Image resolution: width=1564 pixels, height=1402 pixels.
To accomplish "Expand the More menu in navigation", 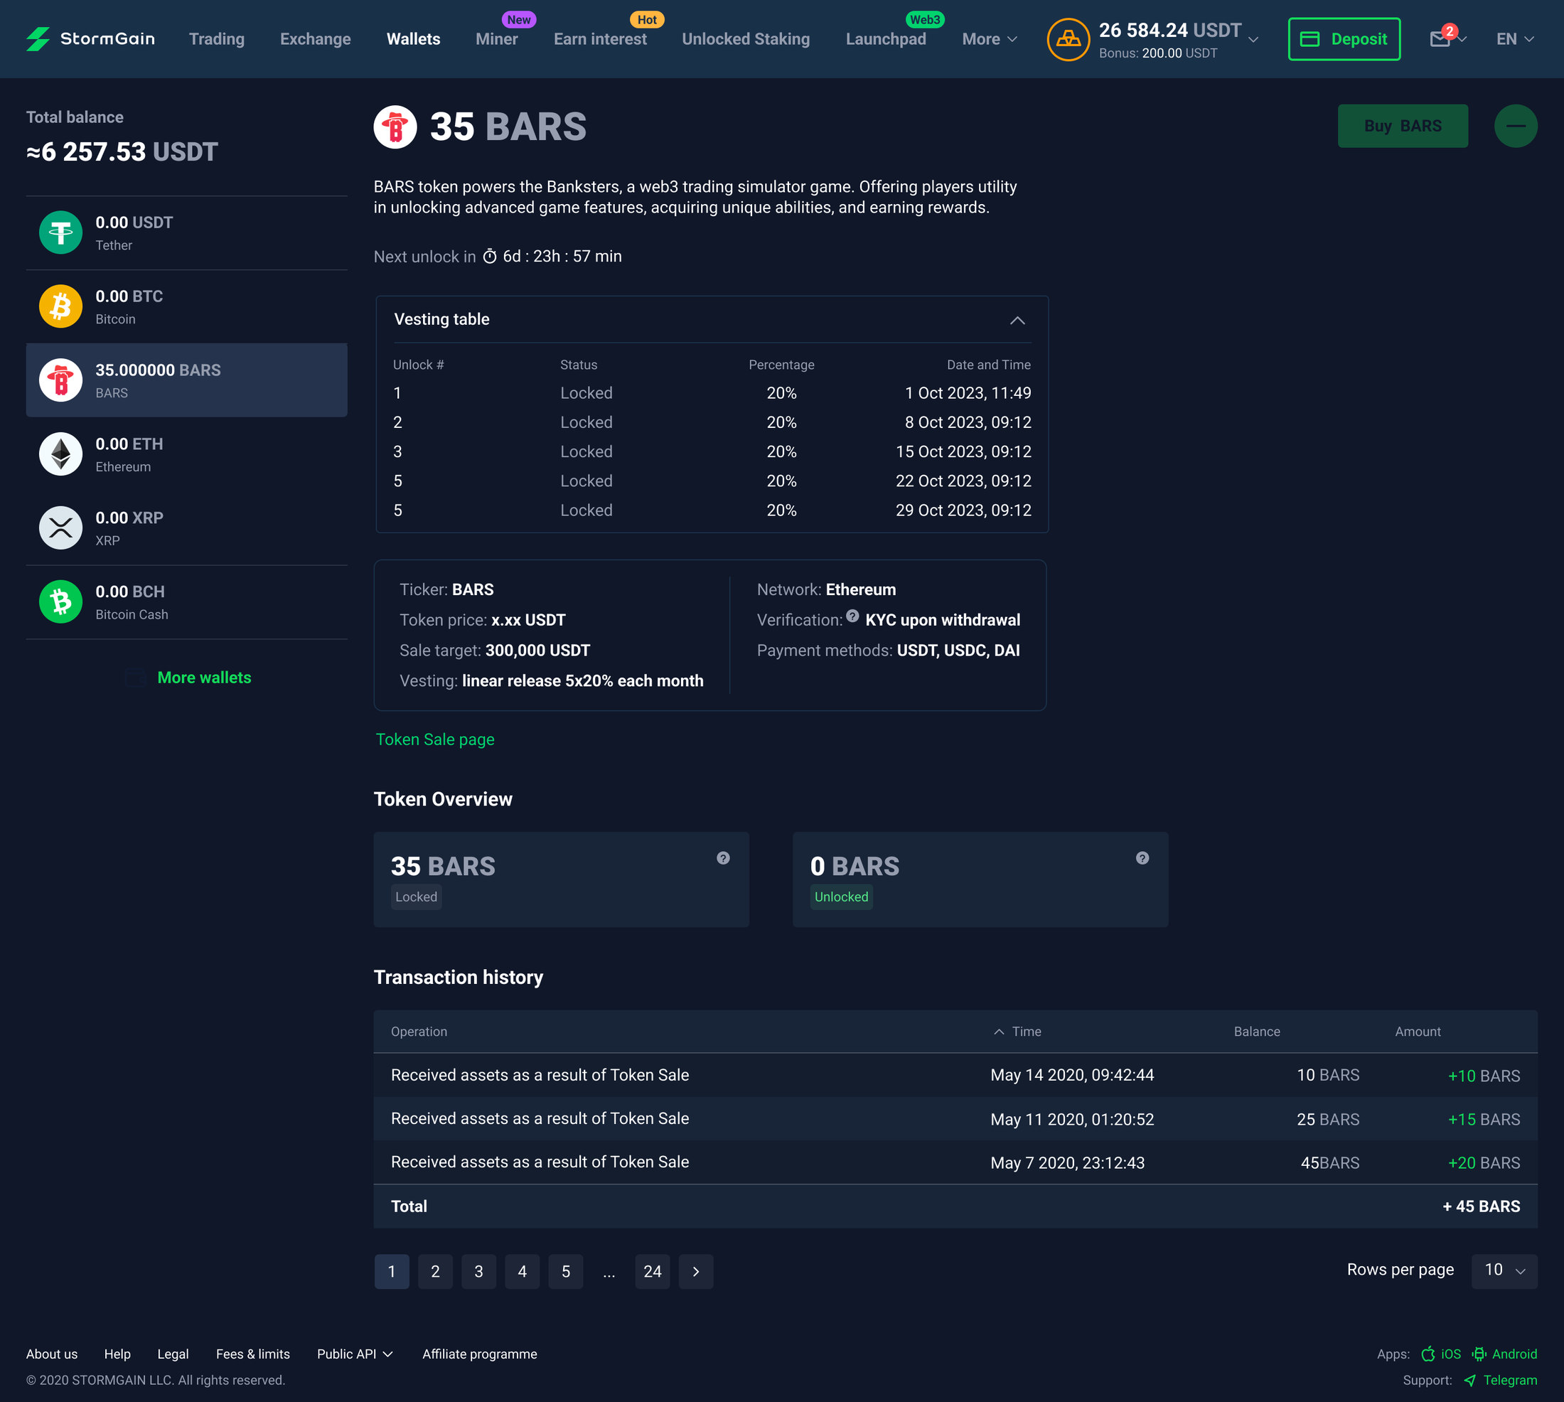I will pos(990,38).
